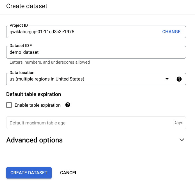Click the "Create dataset" panel title
Image resolution: width=195 pixels, height=192 pixels.
[x=27, y=6]
